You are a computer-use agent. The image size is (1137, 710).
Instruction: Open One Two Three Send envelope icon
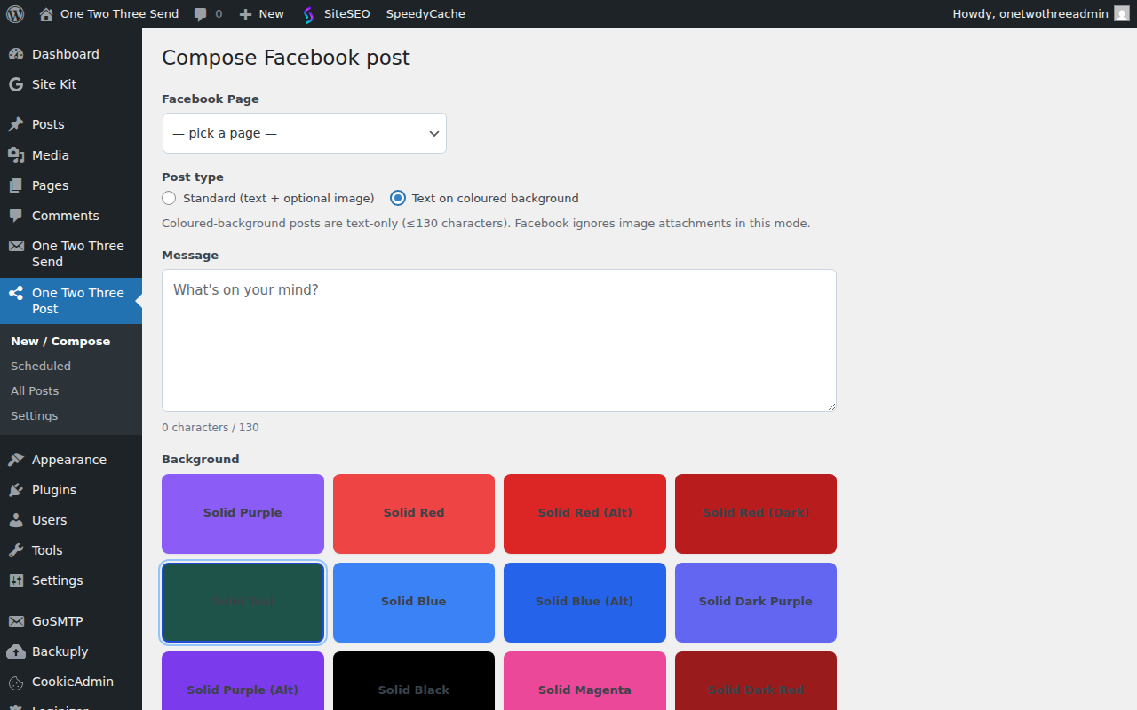16,246
